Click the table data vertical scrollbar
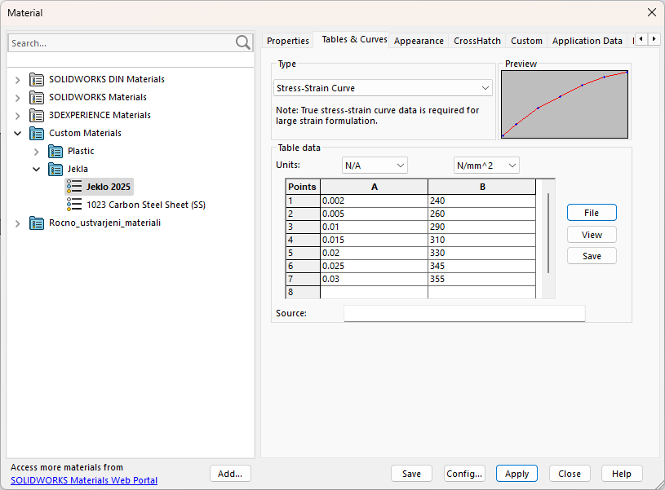This screenshot has height=490, width=665. [x=548, y=233]
